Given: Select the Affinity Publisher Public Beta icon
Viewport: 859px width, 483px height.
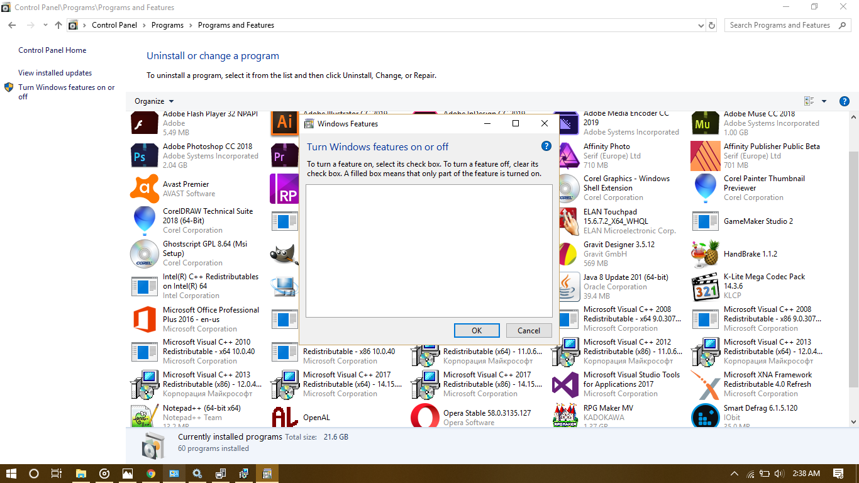Looking at the screenshot, I should 705,156.
